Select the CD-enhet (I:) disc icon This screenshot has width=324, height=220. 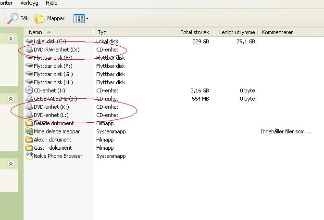[x=29, y=90]
